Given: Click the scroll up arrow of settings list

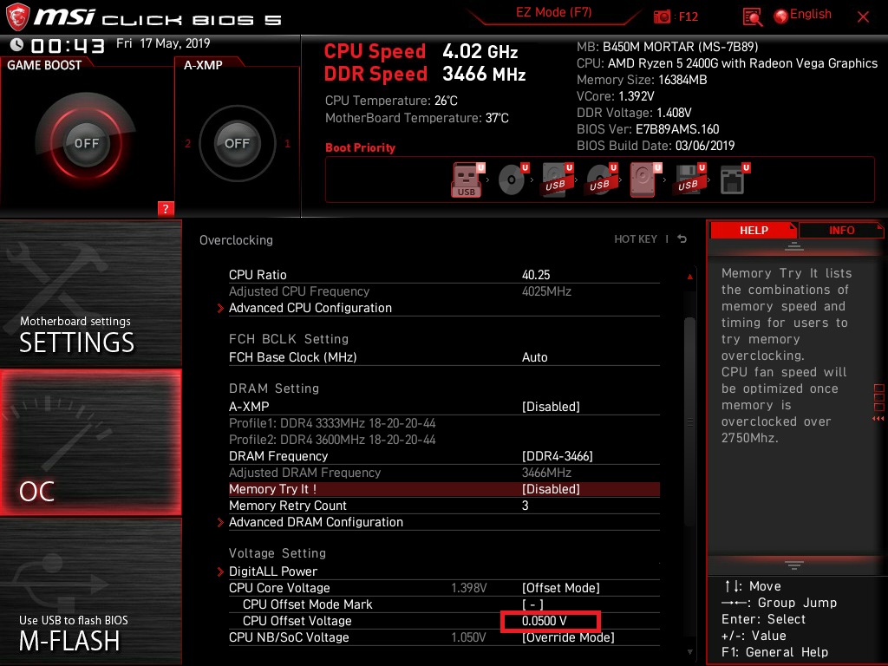Looking at the screenshot, I should (x=689, y=277).
